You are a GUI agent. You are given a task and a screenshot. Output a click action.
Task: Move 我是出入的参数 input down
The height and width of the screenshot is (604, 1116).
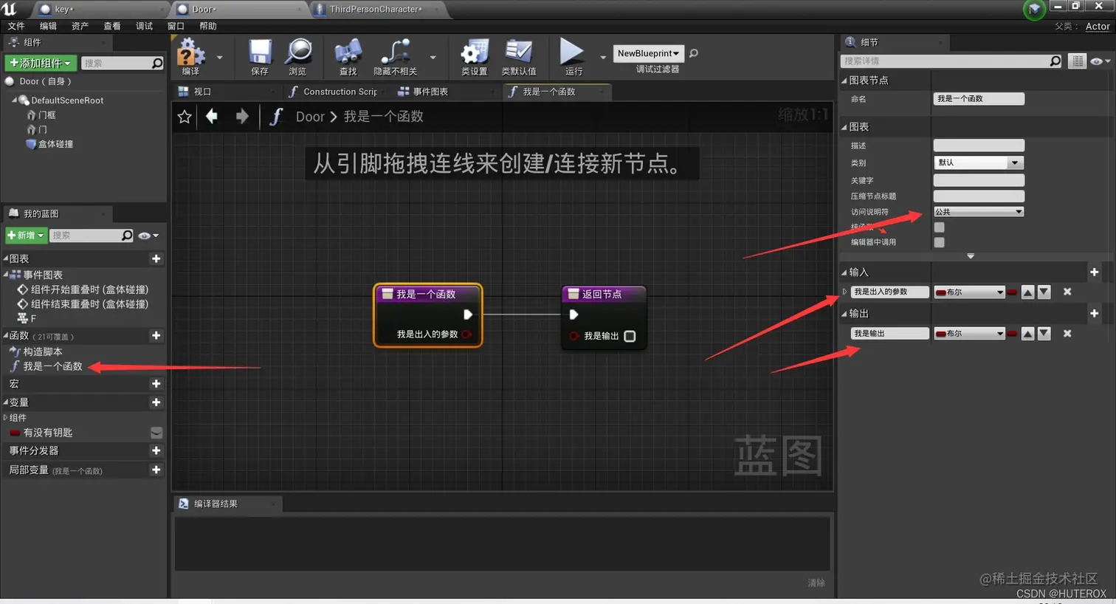point(1044,292)
